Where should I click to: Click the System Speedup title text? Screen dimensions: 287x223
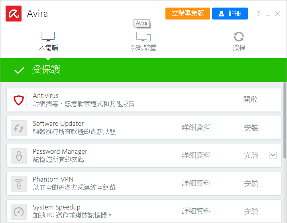(57, 207)
